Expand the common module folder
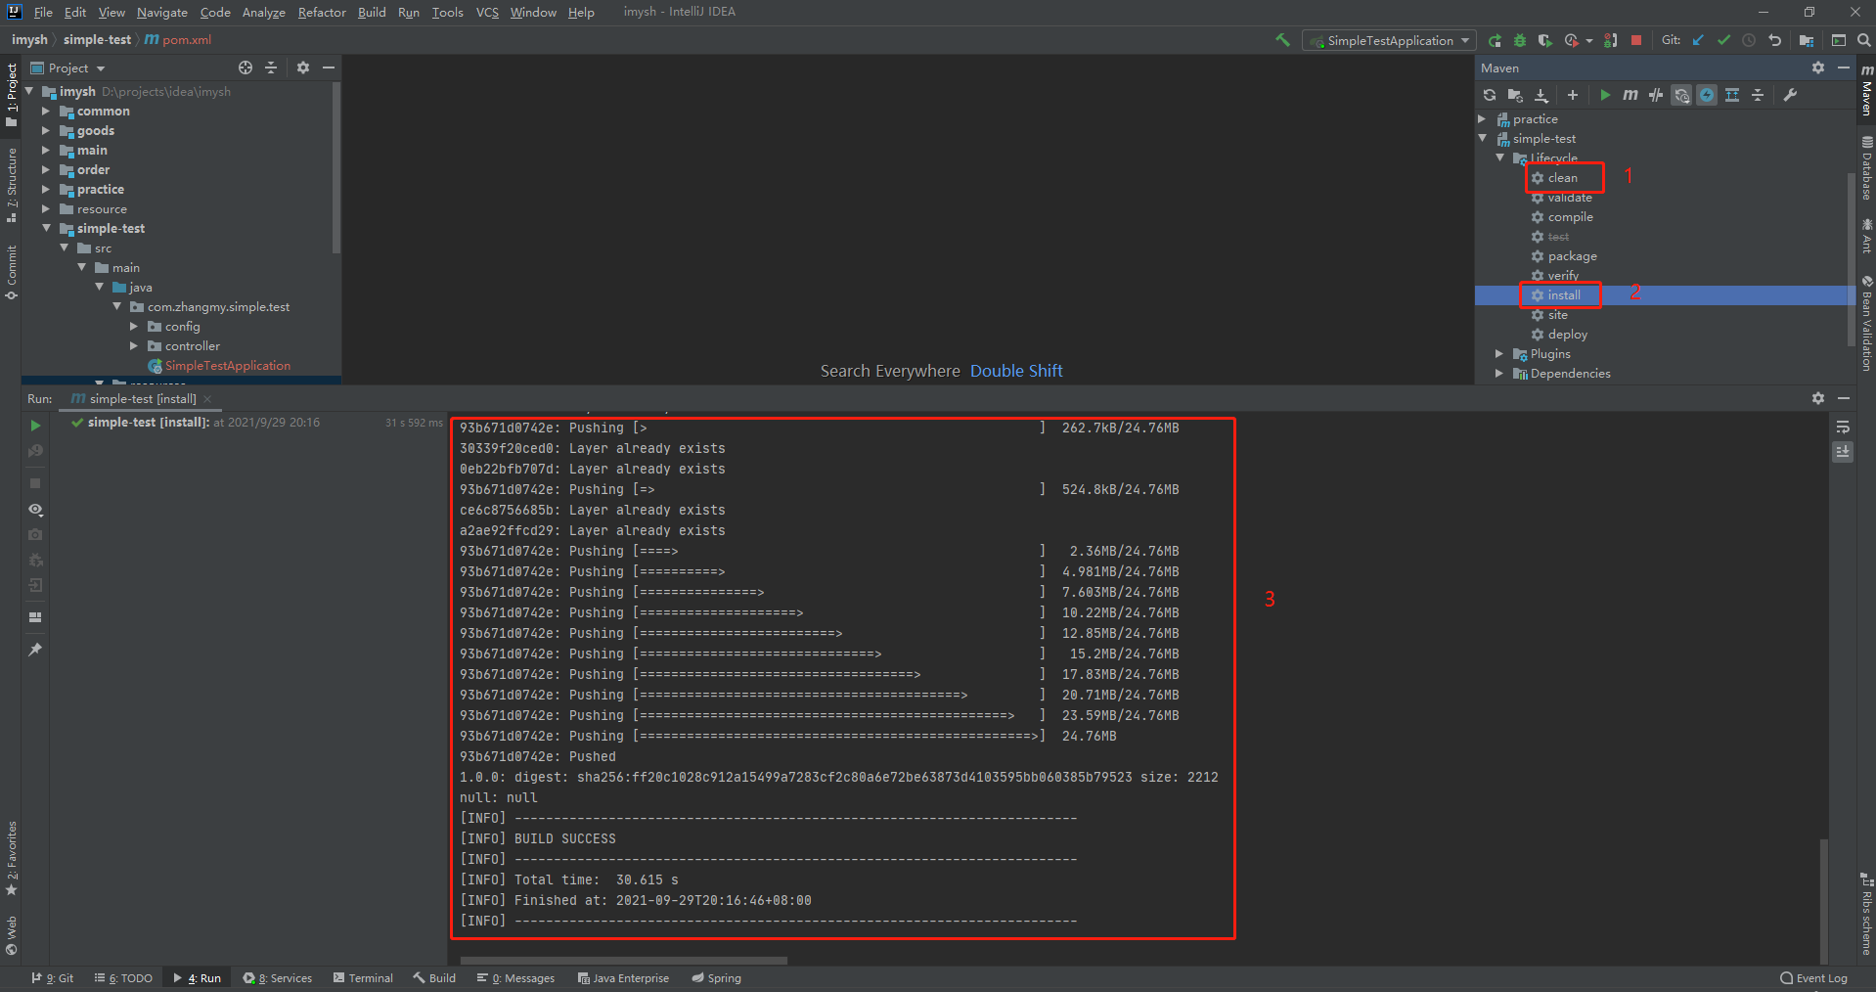Viewport: 1876px width, 992px height. [45, 111]
